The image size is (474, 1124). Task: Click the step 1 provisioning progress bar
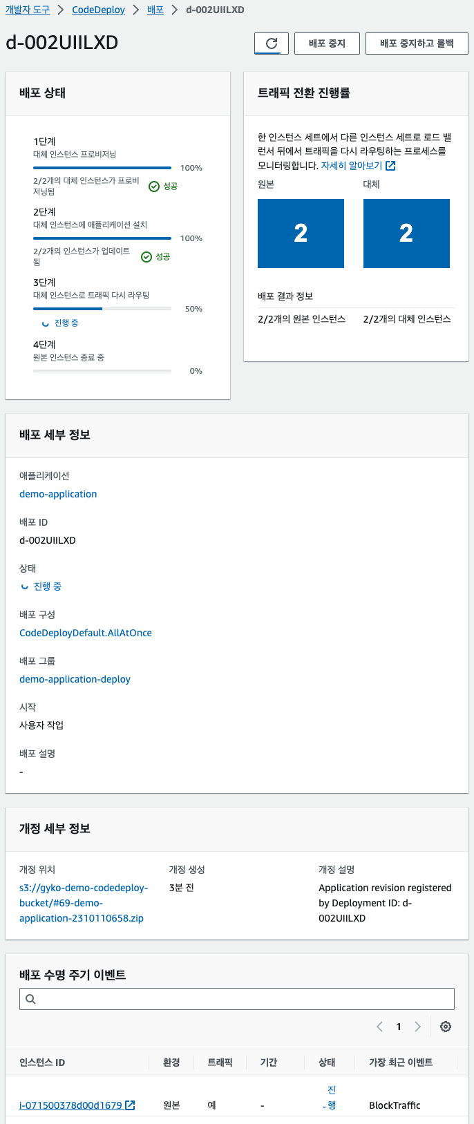tap(102, 168)
